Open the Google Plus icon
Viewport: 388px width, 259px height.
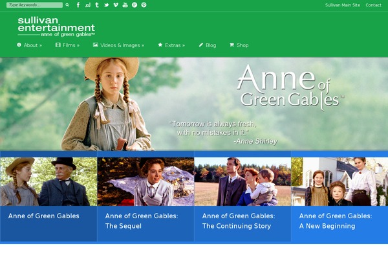point(135,5)
